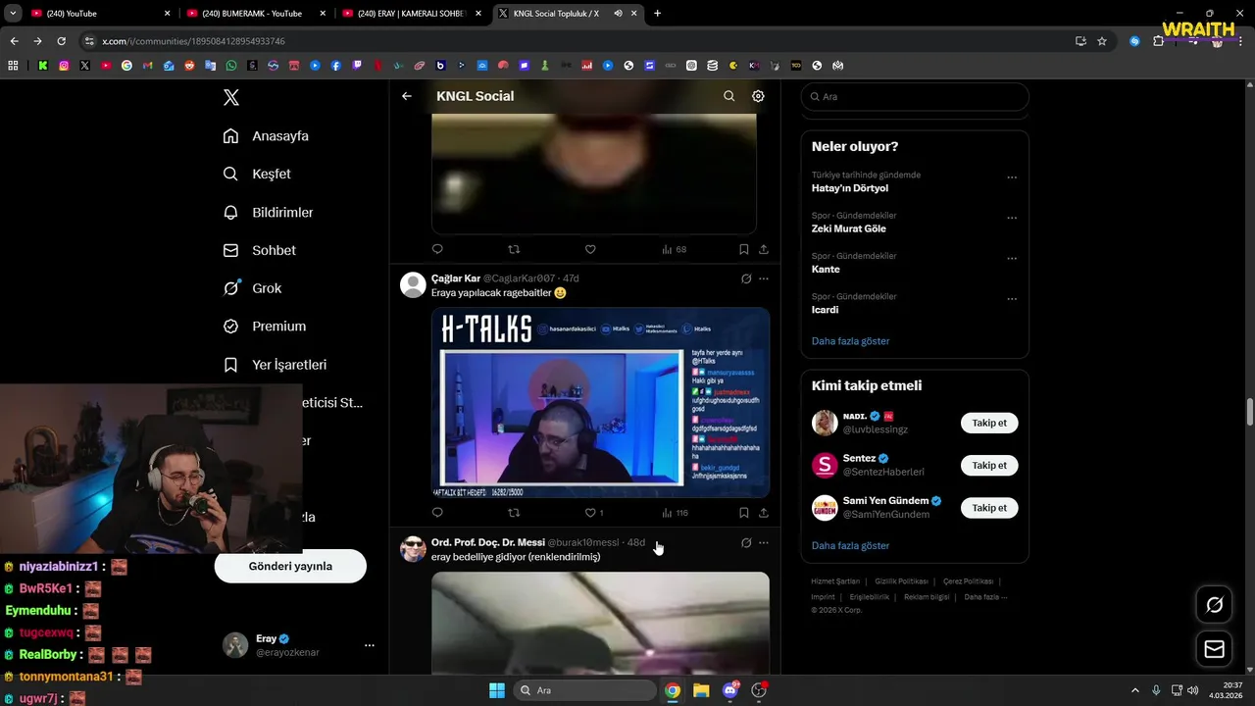1255x706 pixels.
Task: Click the Gönderi yayınla button
Action: pyautogui.click(x=290, y=566)
